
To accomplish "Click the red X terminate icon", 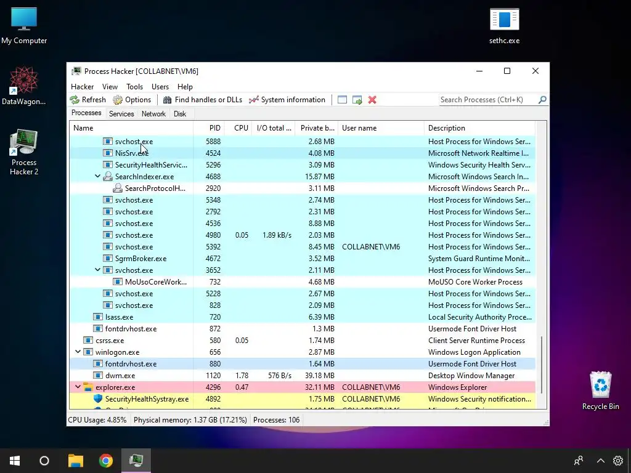I will [x=372, y=100].
